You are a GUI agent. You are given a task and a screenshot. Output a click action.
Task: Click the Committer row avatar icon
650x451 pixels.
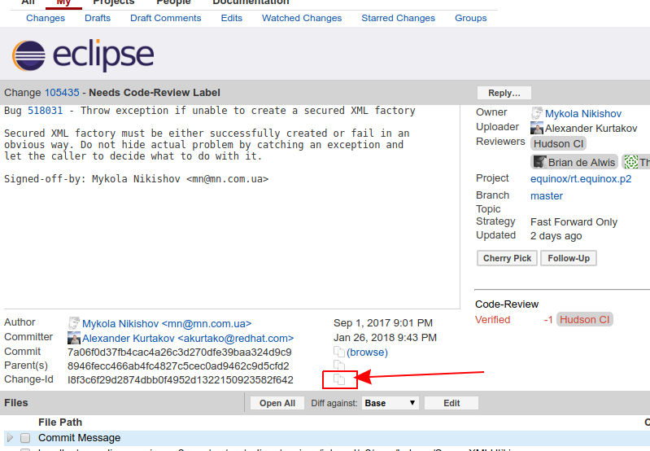(x=74, y=338)
